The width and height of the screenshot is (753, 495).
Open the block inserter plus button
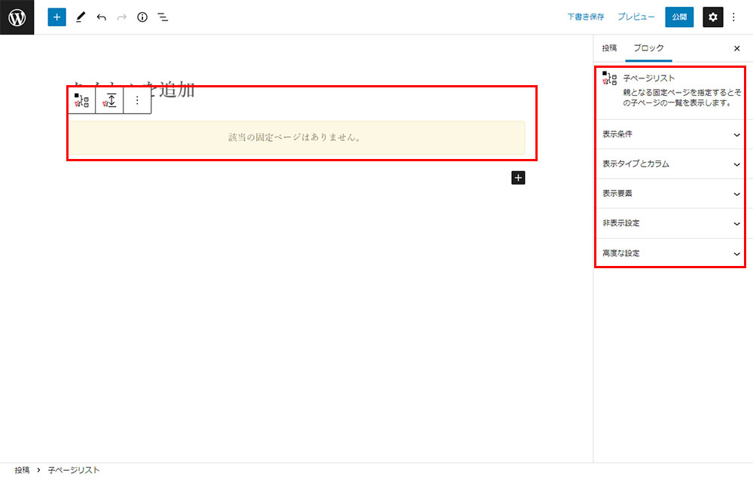click(x=57, y=17)
